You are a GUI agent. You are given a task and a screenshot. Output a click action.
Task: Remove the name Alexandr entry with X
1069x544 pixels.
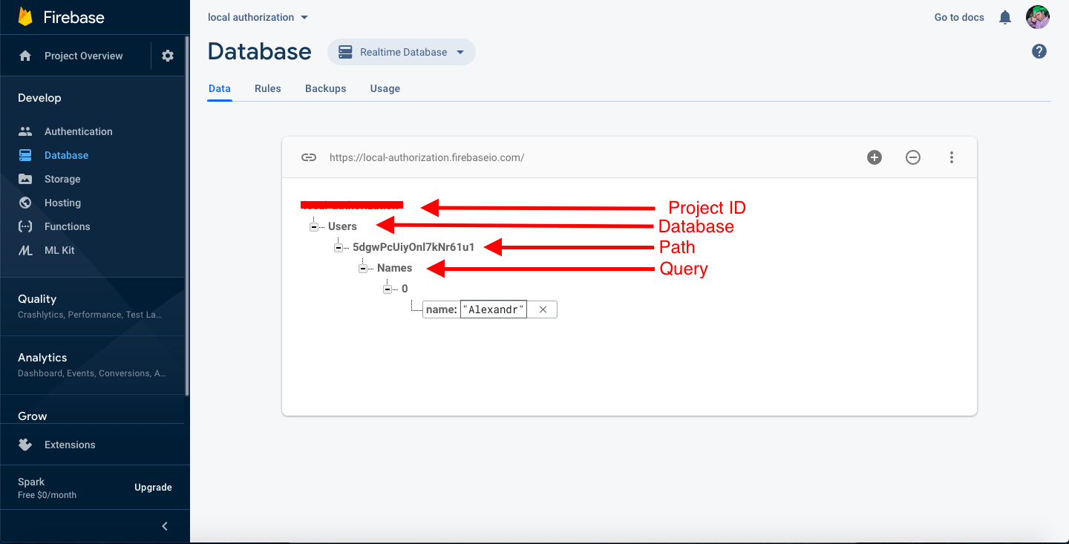tap(543, 309)
